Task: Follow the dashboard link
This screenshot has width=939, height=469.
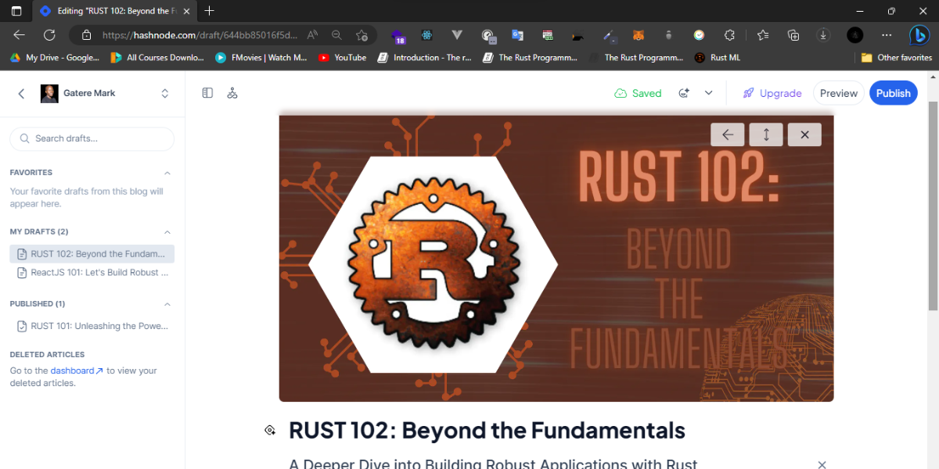Action: [76, 371]
